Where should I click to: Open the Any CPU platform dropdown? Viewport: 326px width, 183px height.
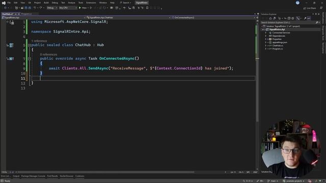[x=68, y=8]
